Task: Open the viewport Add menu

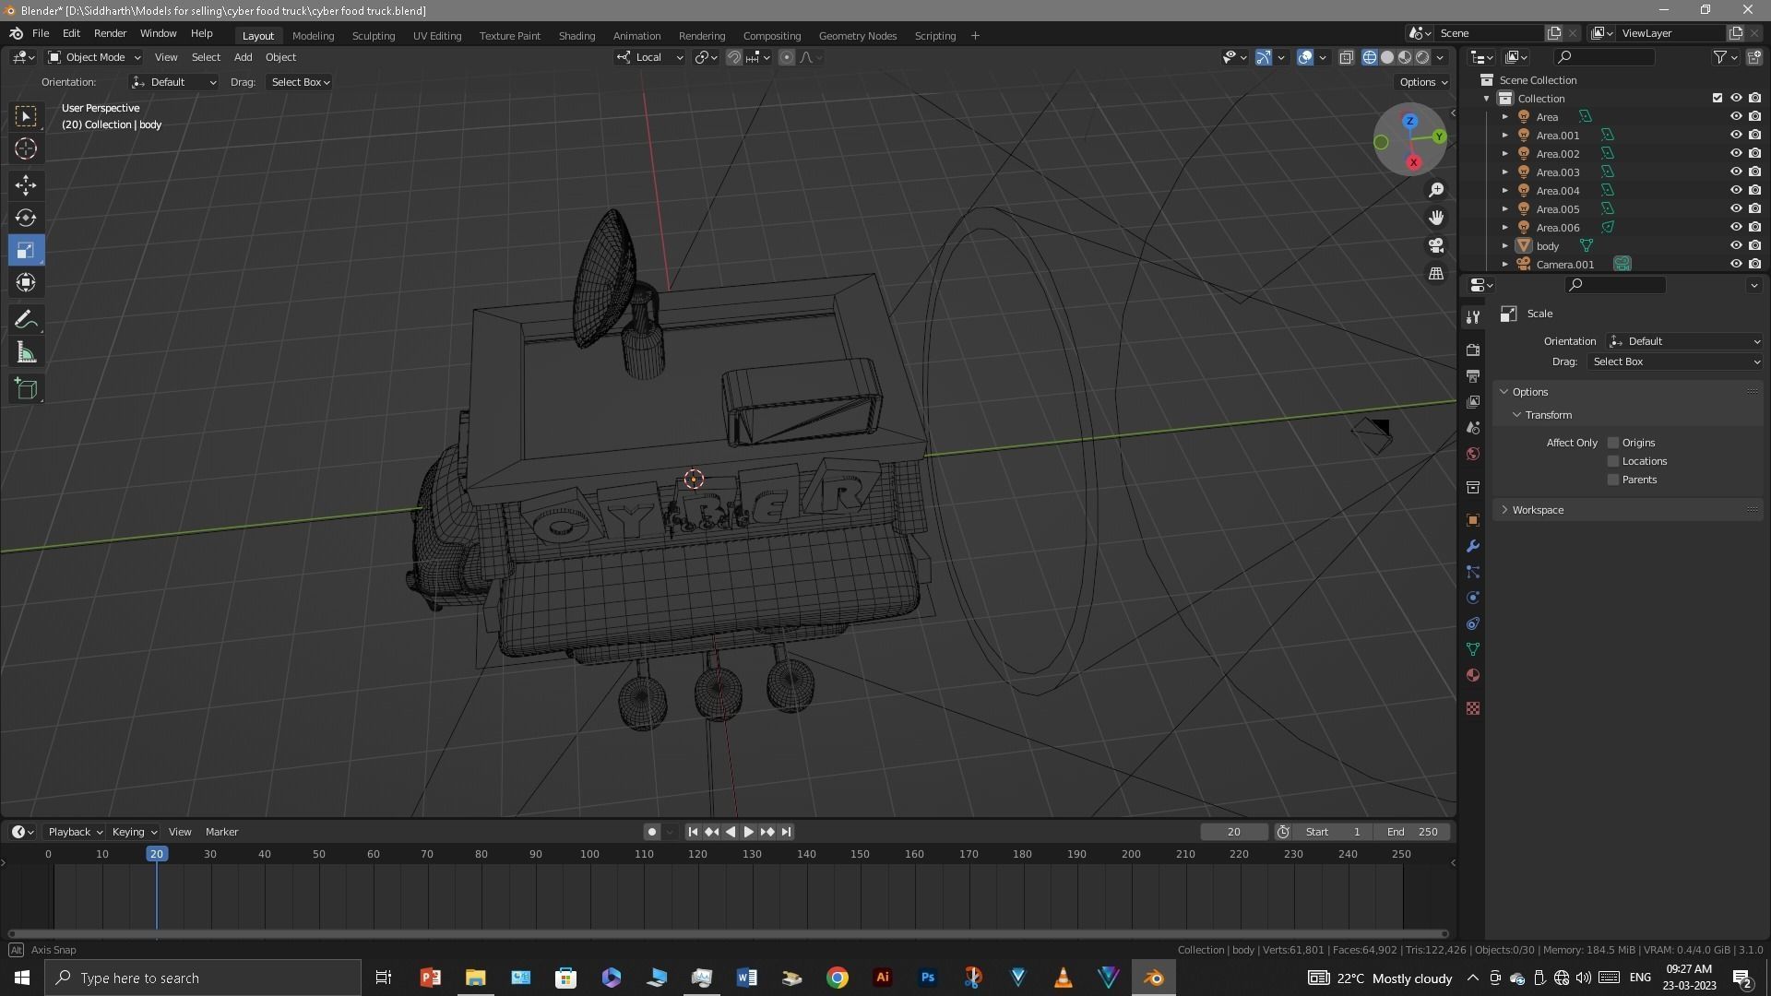Action: click(243, 57)
